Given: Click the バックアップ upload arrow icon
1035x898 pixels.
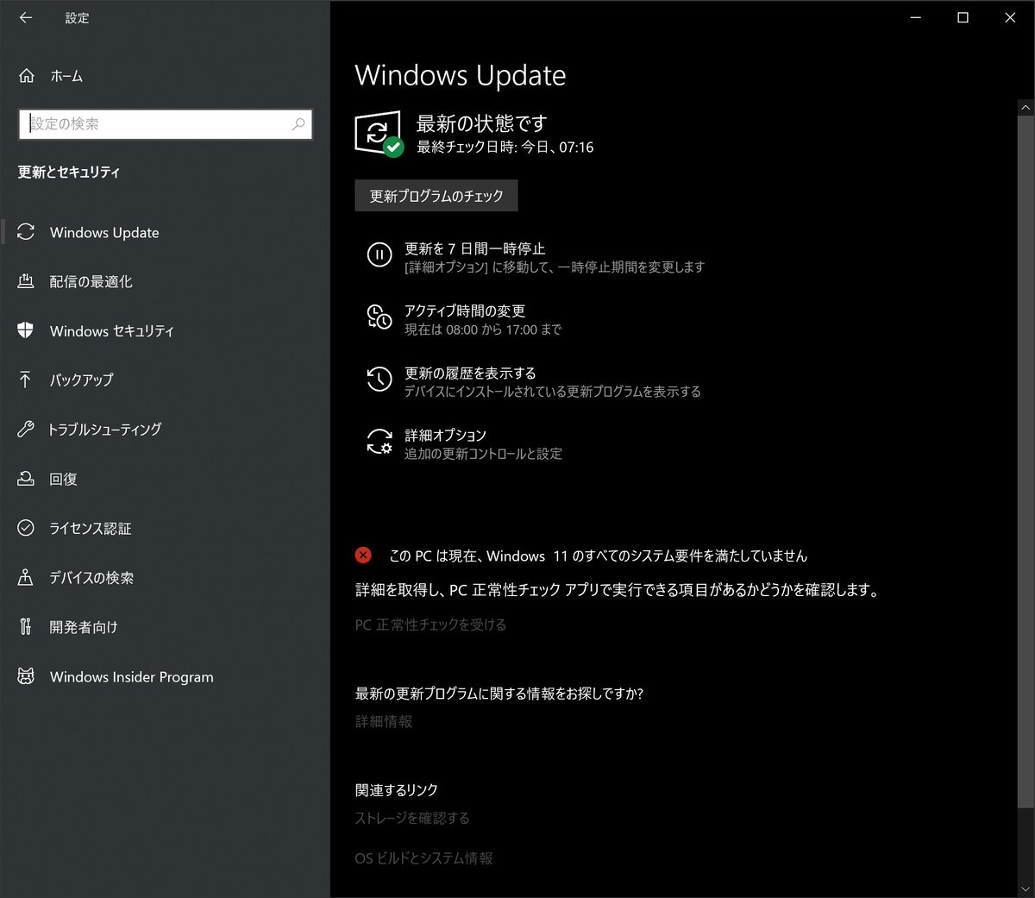Looking at the screenshot, I should click(x=26, y=380).
